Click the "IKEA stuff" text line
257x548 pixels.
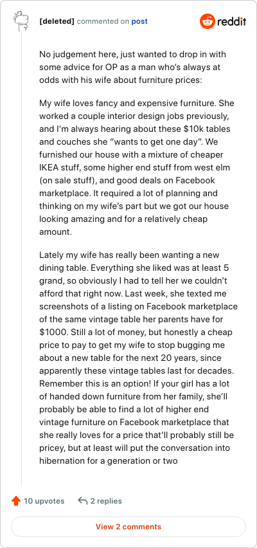[134, 168]
